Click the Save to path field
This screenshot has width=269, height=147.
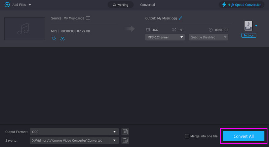70,141
